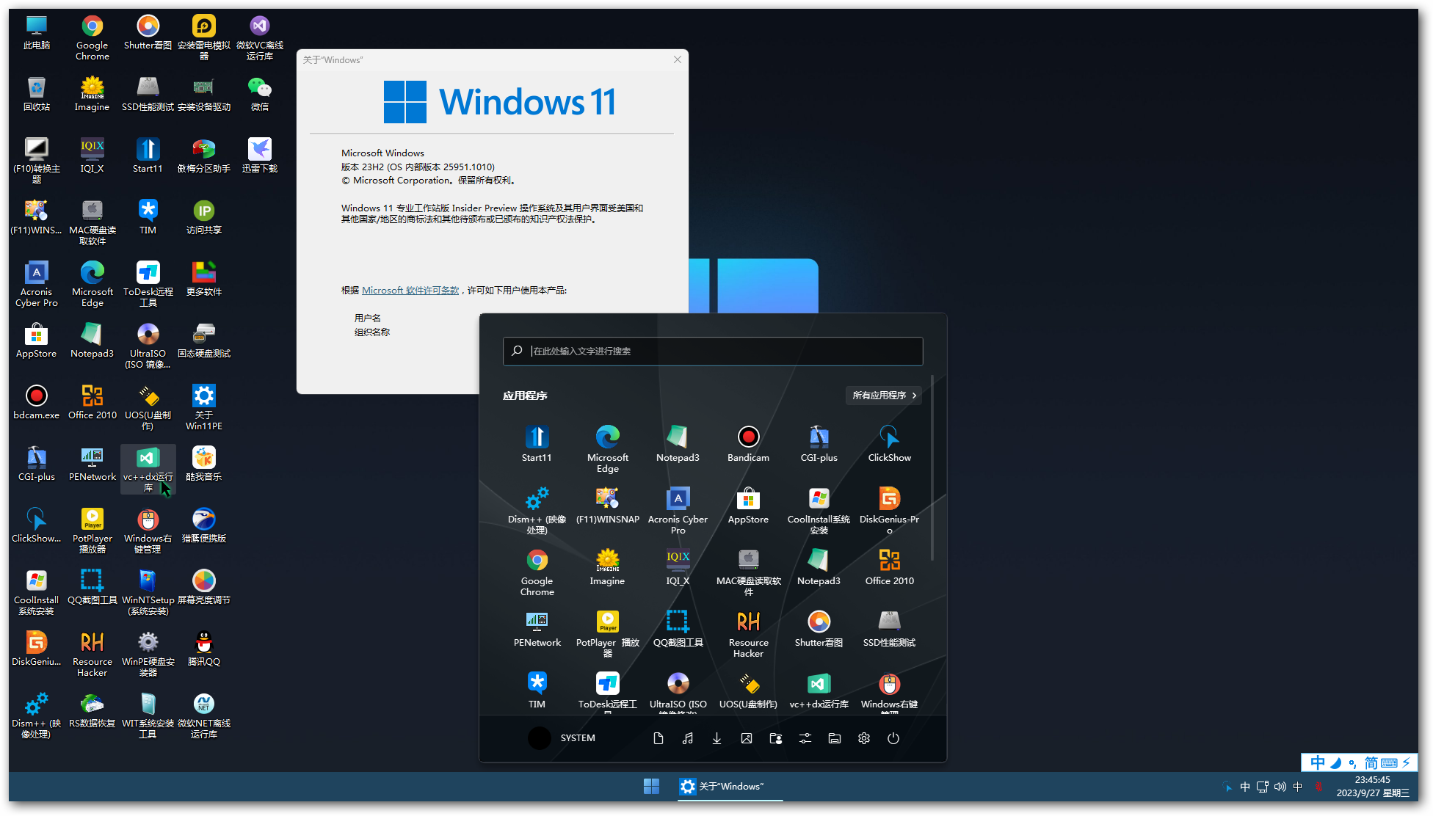Open AppStore in the Start menu
The image size is (1433, 816).
click(748, 505)
